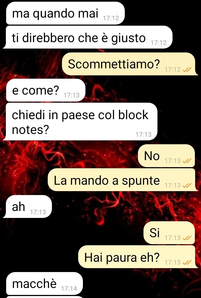Tap the read ticks on 'Hai paura eh?'
201x298 pixels.
[x=187, y=263]
